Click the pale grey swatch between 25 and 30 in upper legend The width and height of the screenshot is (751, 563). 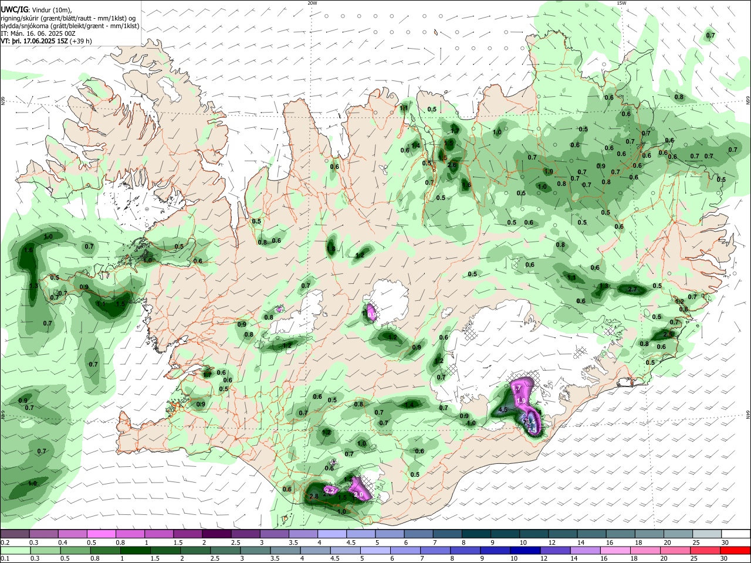pos(706,534)
